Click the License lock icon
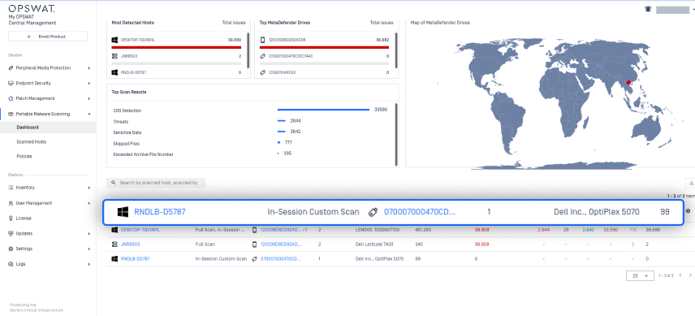Image resolution: width=695 pixels, height=316 pixels. tap(11, 219)
